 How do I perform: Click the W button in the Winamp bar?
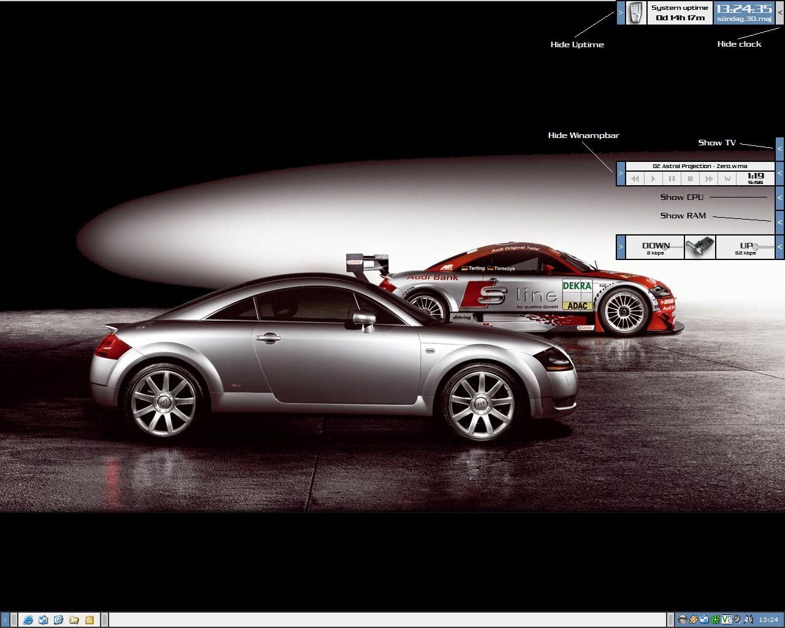click(x=727, y=178)
